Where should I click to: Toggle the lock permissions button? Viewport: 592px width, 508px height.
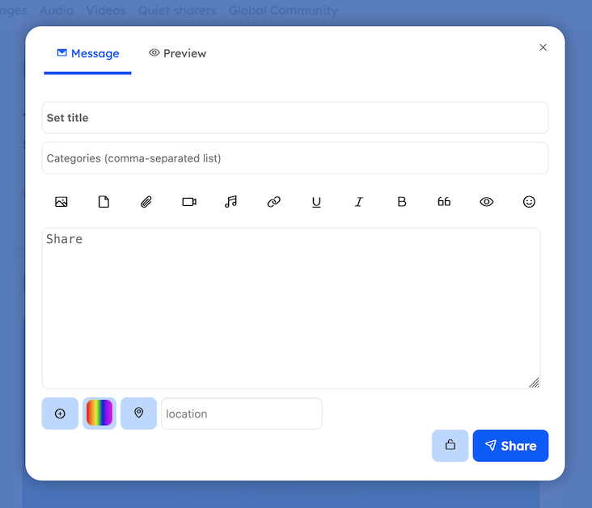coord(450,445)
